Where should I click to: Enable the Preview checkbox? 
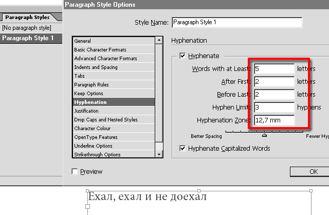point(75,172)
